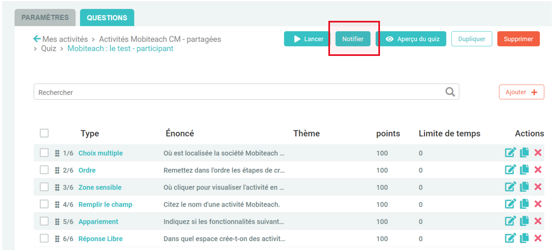Switch to the Paramètres tab

[x=45, y=18]
